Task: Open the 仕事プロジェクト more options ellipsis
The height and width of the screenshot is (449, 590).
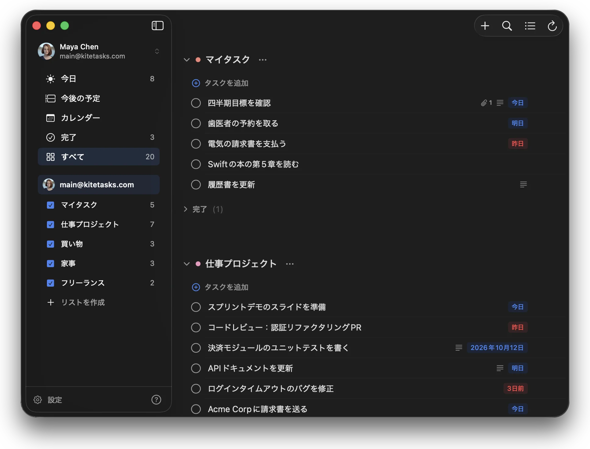Action: pos(290,264)
